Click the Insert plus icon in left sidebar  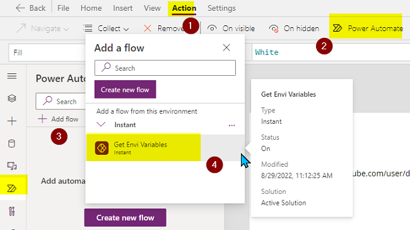[x=12, y=121]
